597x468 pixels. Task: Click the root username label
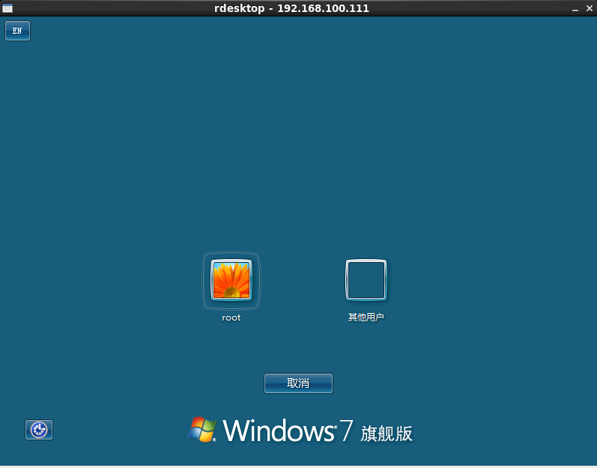click(x=231, y=317)
